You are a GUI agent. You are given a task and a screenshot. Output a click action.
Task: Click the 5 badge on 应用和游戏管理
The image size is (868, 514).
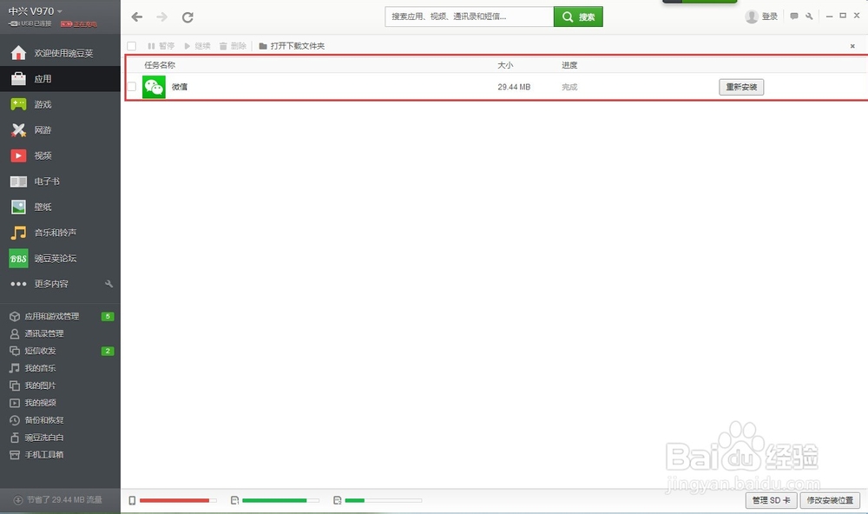pyautogui.click(x=108, y=316)
